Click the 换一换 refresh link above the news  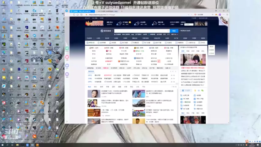coord(174,87)
